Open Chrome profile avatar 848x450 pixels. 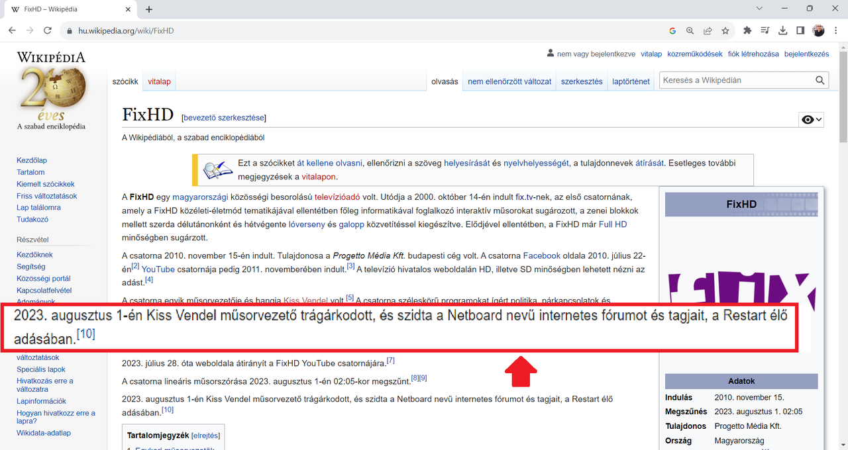point(818,30)
